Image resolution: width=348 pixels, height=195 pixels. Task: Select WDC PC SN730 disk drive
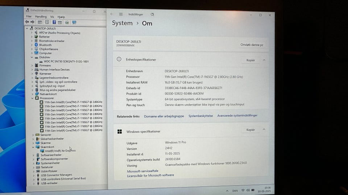point(66,61)
